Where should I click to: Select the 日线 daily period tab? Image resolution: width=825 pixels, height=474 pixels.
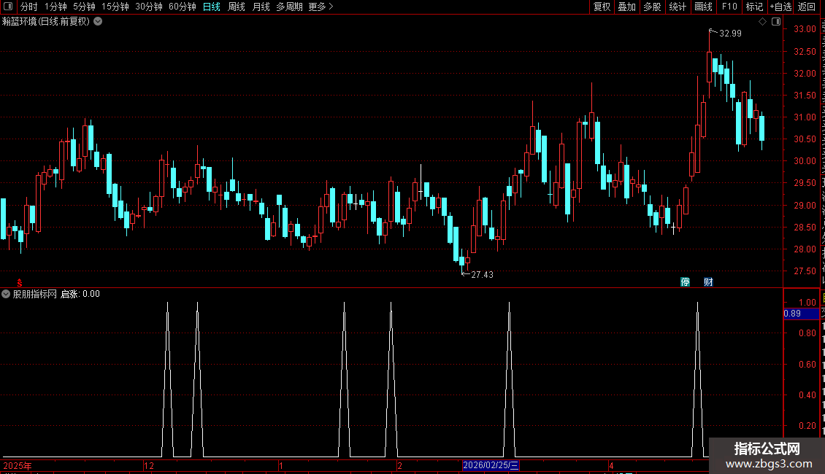tap(212, 7)
